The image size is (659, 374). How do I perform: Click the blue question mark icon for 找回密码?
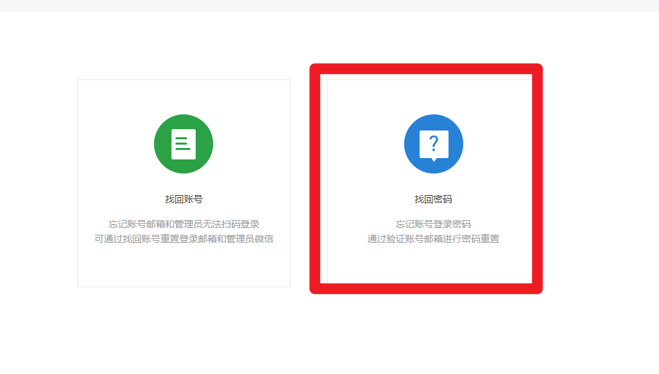(x=434, y=144)
